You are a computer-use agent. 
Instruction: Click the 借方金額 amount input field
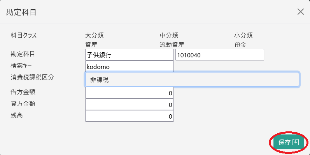point(129,93)
